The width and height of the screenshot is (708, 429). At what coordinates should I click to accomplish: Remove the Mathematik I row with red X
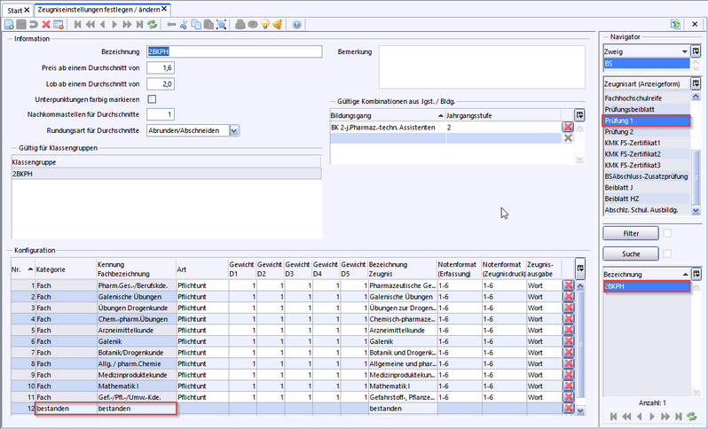click(x=568, y=386)
